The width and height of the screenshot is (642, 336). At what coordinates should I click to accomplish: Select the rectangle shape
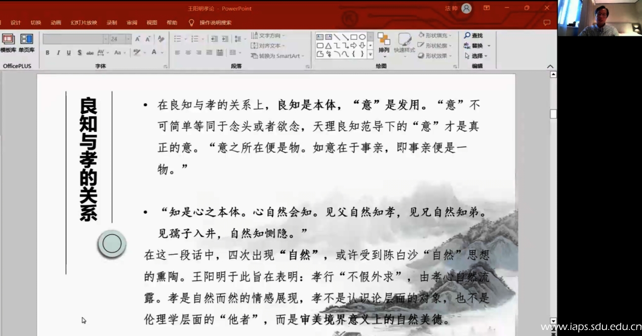click(354, 37)
